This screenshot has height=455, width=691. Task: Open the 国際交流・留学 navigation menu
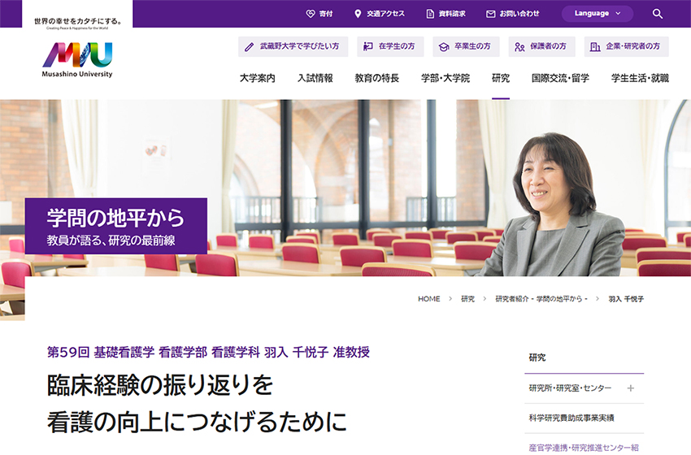click(x=560, y=78)
